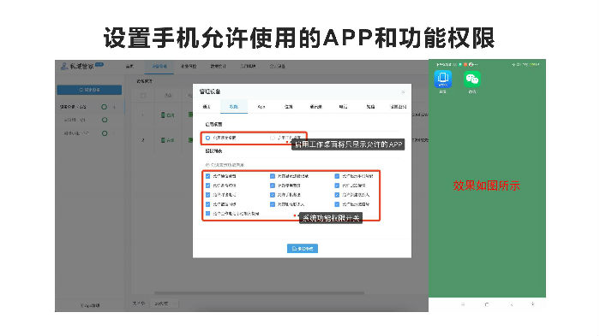Toggle third checkbox in right permission column
This screenshot has height=336, width=600.
pos(337,195)
